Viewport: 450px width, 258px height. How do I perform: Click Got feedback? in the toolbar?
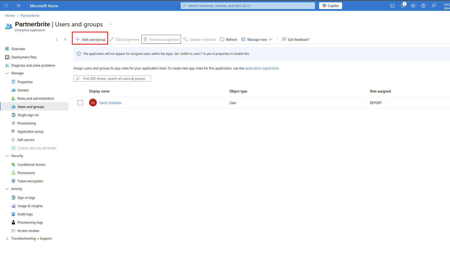click(296, 40)
